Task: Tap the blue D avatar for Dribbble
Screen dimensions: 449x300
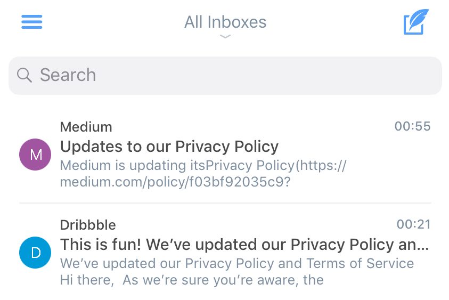Action: 35,253
